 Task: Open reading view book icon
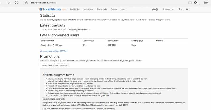click(x=190, y=3)
